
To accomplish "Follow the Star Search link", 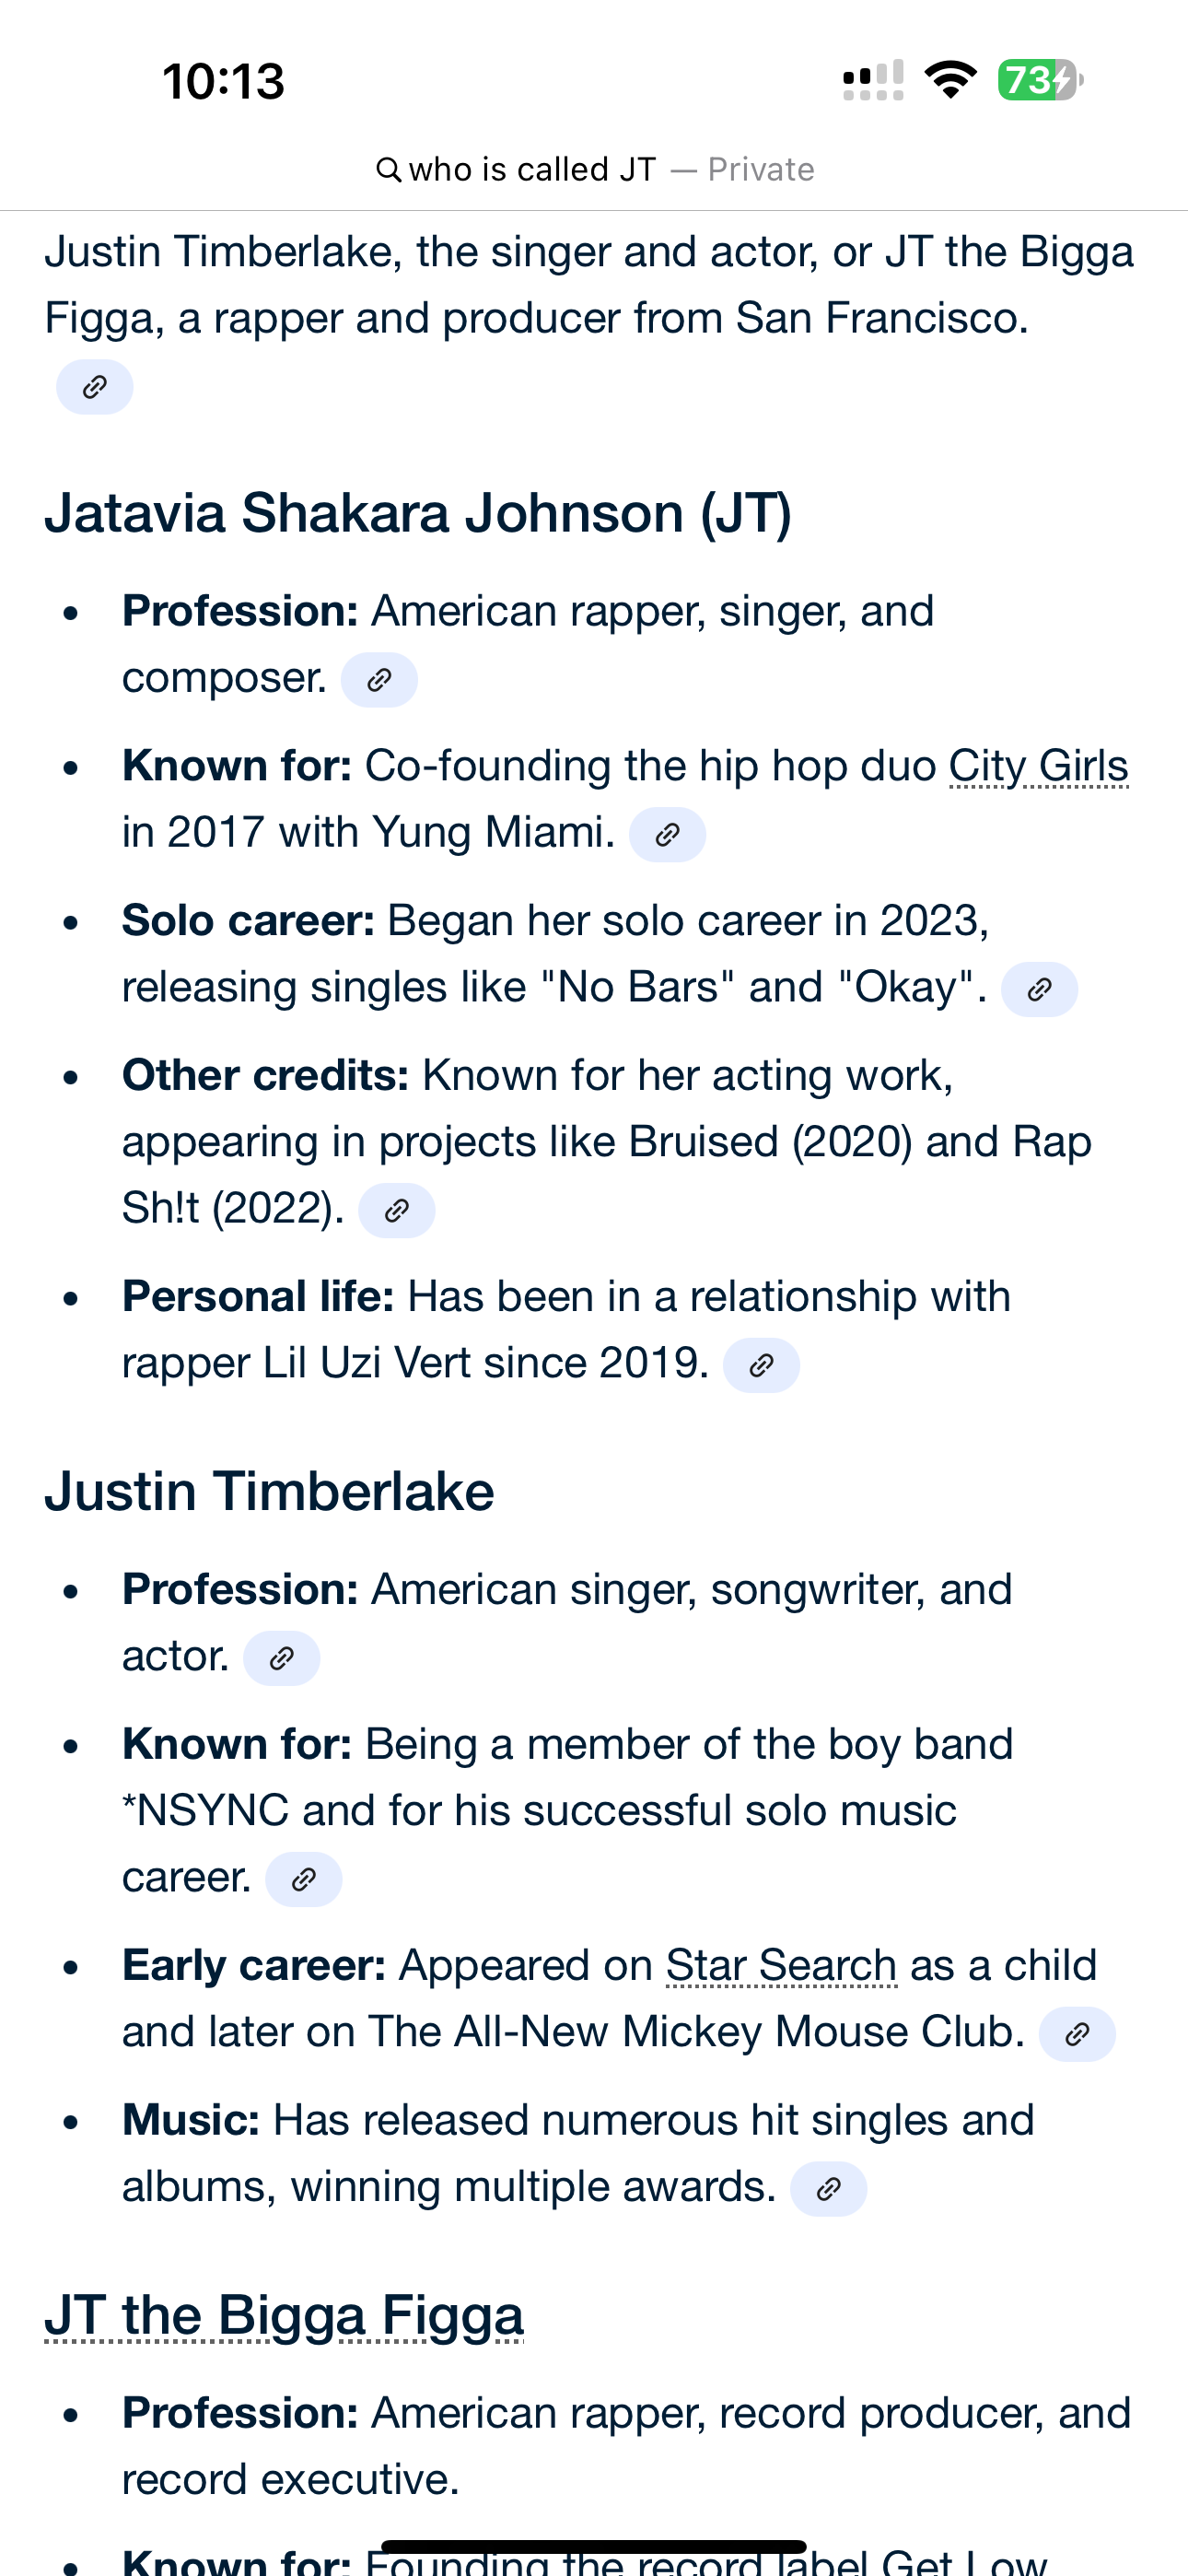I will (x=781, y=1965).
